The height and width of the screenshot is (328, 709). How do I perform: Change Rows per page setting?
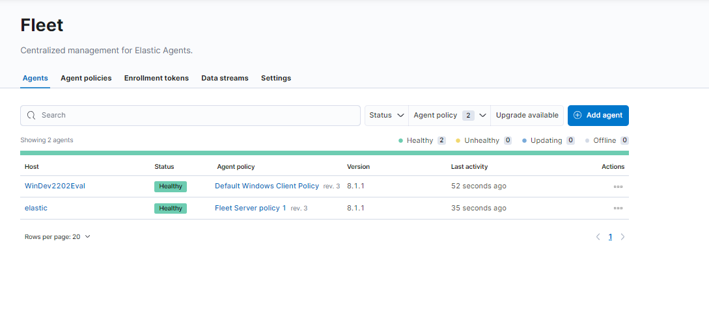[x=57, y=237]
